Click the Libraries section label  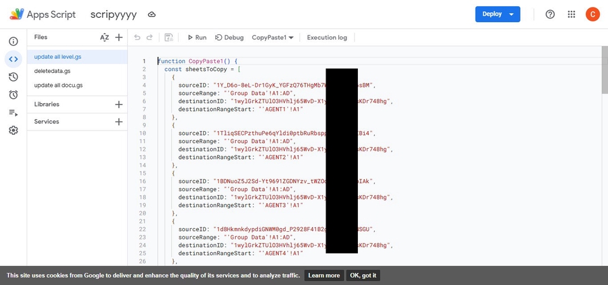(46, 104)
